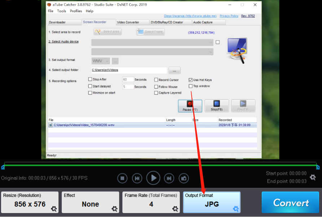Skip to the next frame
Viewport: 322px width, 217px height.
(x=169, y=178)
